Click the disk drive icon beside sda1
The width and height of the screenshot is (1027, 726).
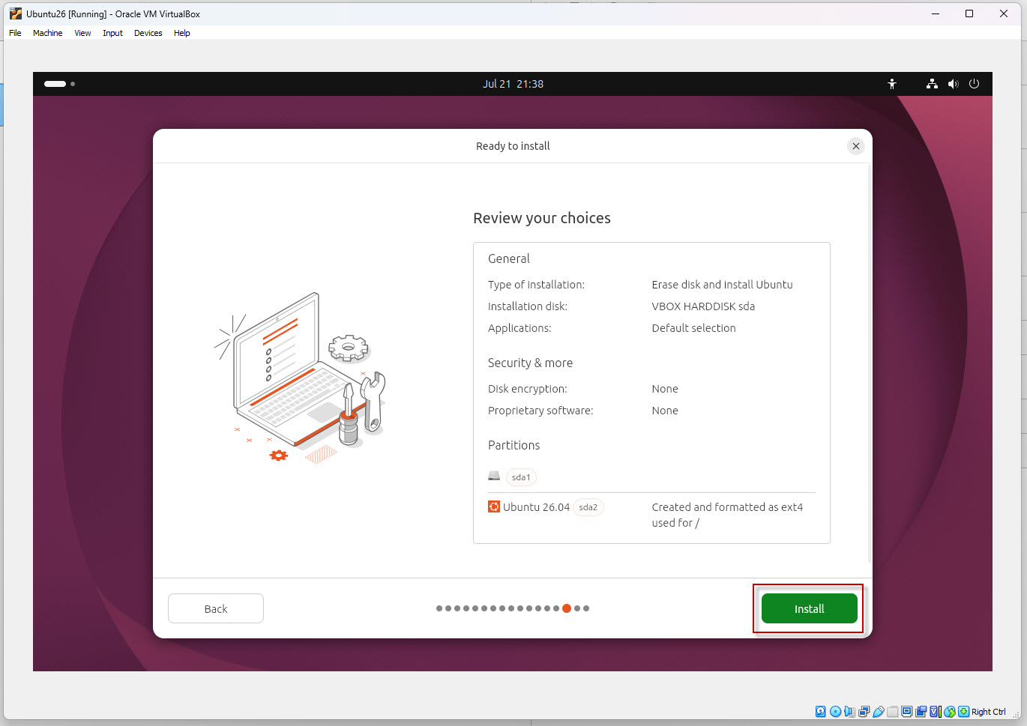pos(494,476)
